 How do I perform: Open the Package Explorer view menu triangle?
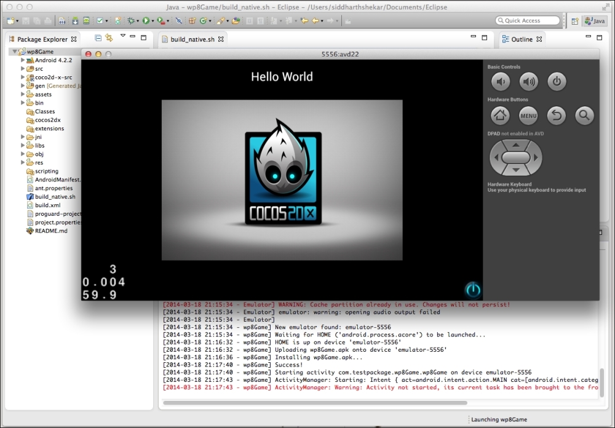tap(123, 36)
